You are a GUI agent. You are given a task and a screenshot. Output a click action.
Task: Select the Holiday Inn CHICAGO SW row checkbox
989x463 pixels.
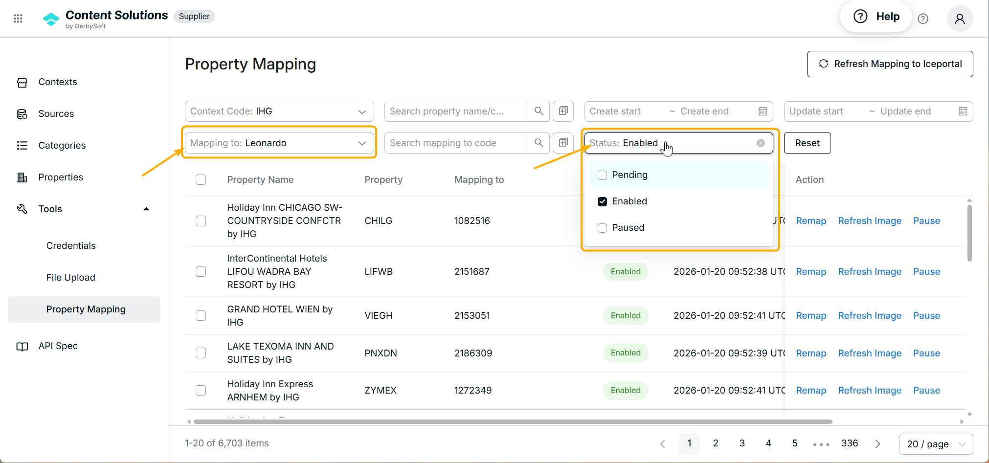[201, 221]
